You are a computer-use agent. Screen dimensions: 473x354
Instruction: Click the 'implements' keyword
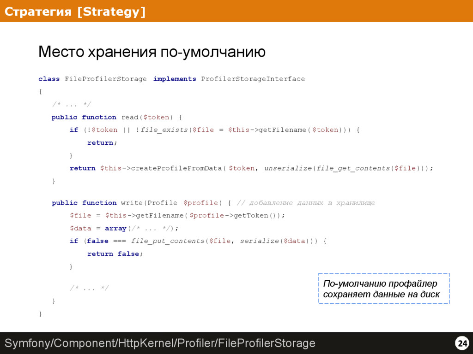[x=175, y=79]
